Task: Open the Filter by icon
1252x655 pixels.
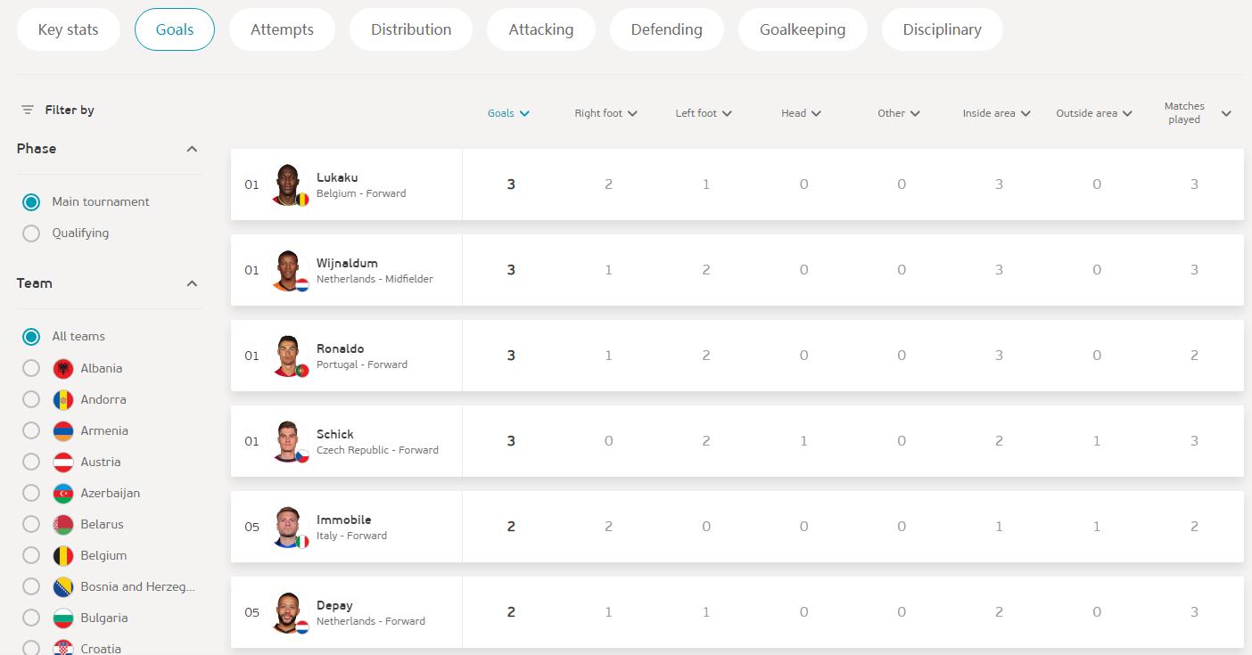Action: 28,110
